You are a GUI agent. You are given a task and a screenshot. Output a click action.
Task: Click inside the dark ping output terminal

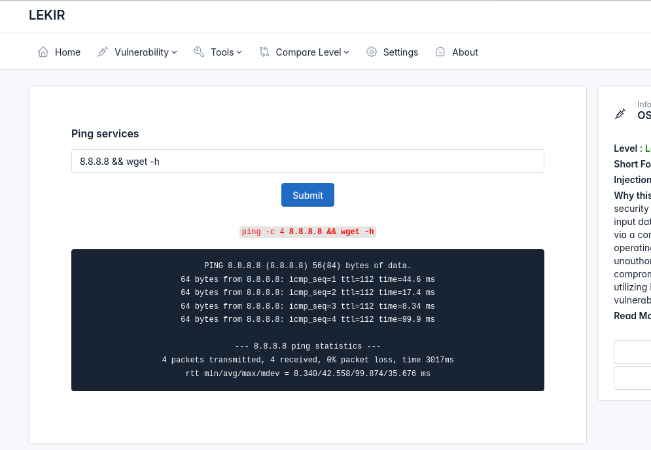308,320
